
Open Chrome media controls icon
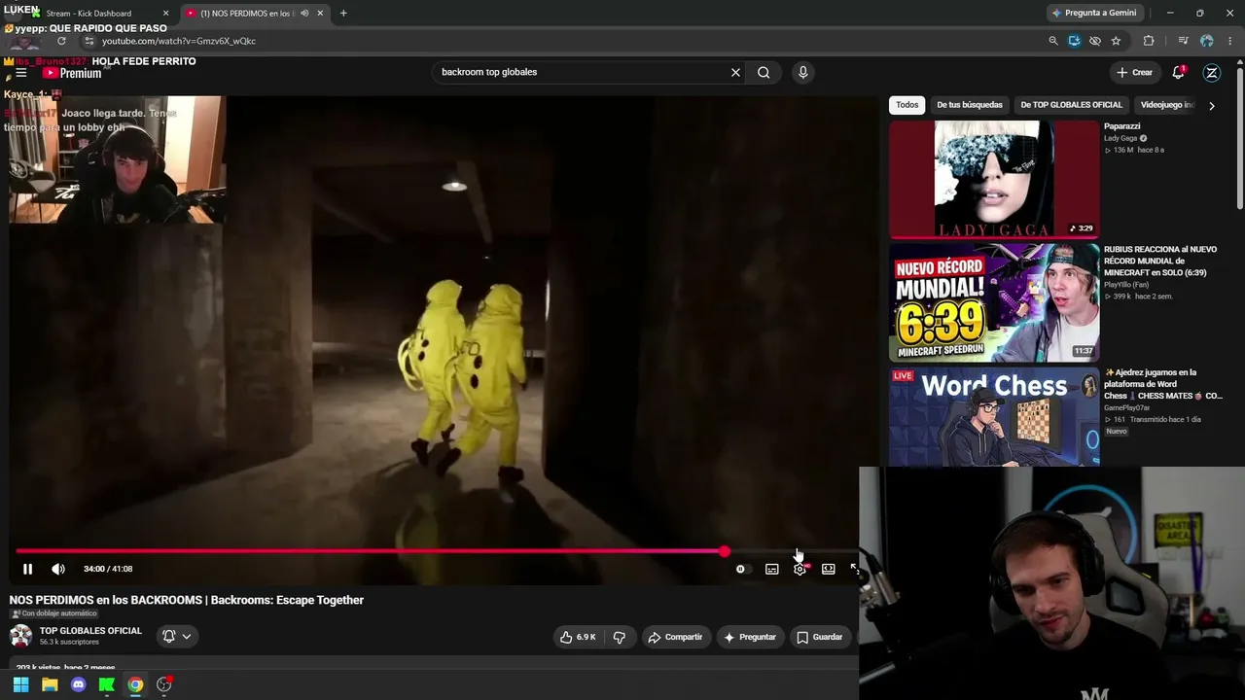tap(1183, 41)
